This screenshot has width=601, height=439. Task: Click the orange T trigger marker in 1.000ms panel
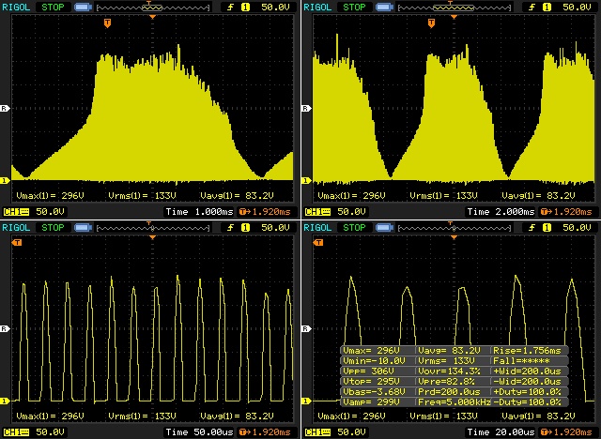point(107,23)
